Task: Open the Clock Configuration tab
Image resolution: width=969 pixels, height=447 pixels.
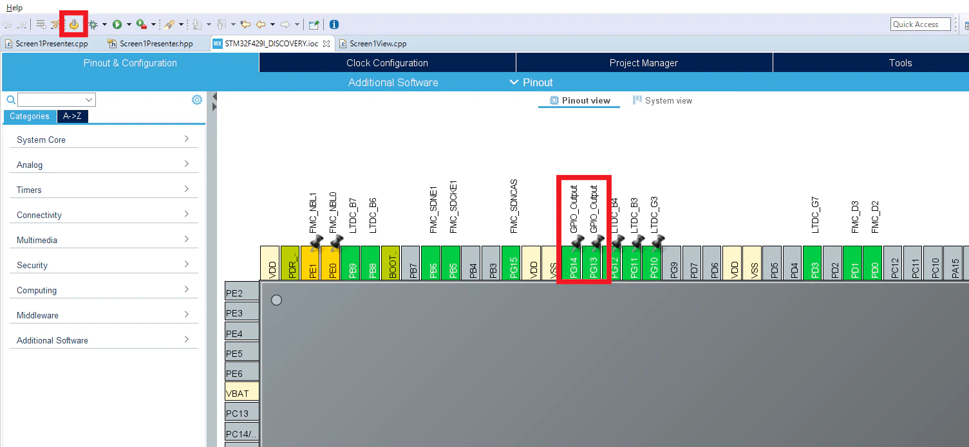Action: pyautogui.click(x=387, y=62)
